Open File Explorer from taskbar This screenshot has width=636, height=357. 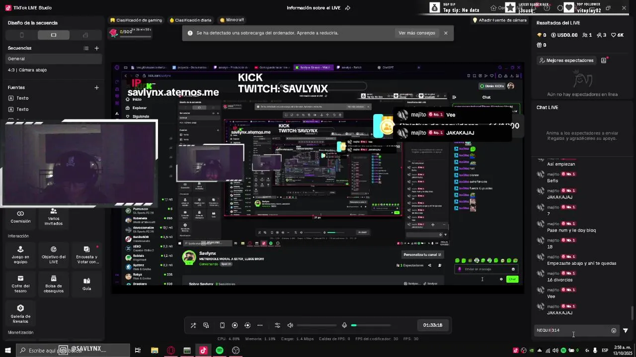coord(155,351)
